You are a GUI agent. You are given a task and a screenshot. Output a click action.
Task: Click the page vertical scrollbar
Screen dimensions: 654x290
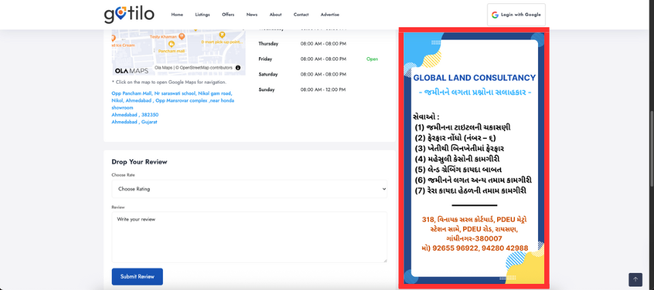pos(651,148)
